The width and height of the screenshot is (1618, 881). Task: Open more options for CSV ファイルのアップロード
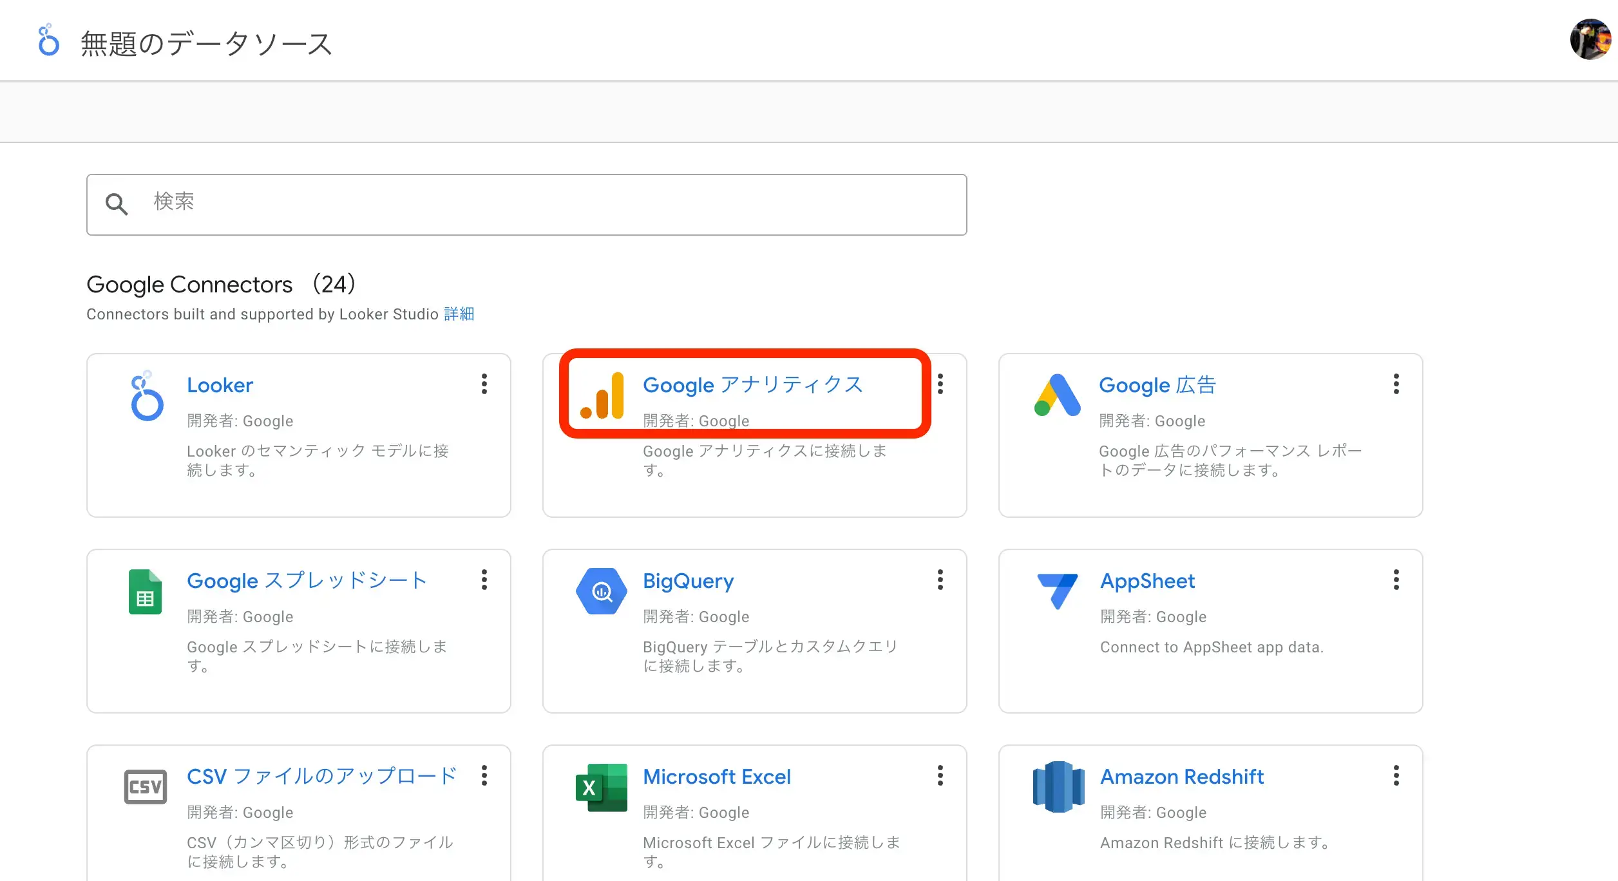tap(484, 775)
